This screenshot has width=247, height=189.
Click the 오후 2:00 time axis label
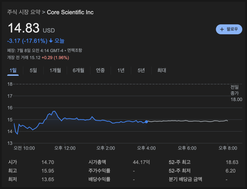point(106,148)
